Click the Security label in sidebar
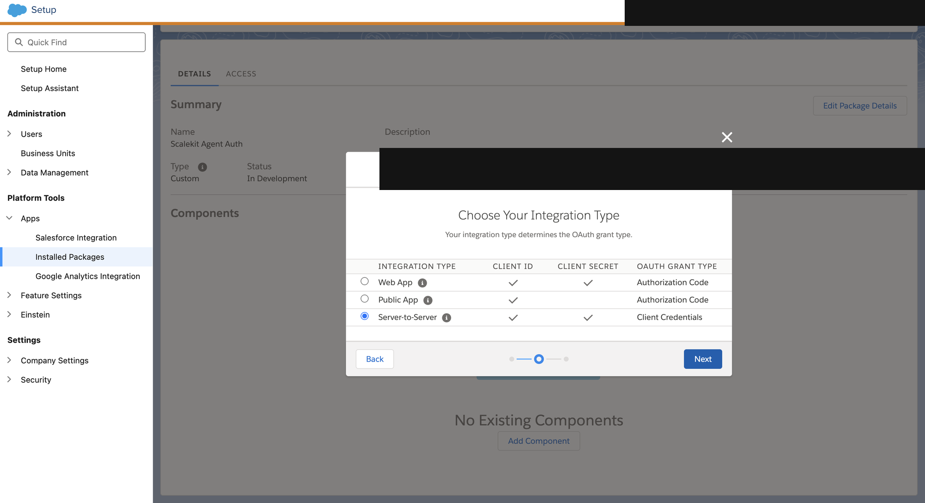Viewport: 925px width, 503px height. coord(36,380)
